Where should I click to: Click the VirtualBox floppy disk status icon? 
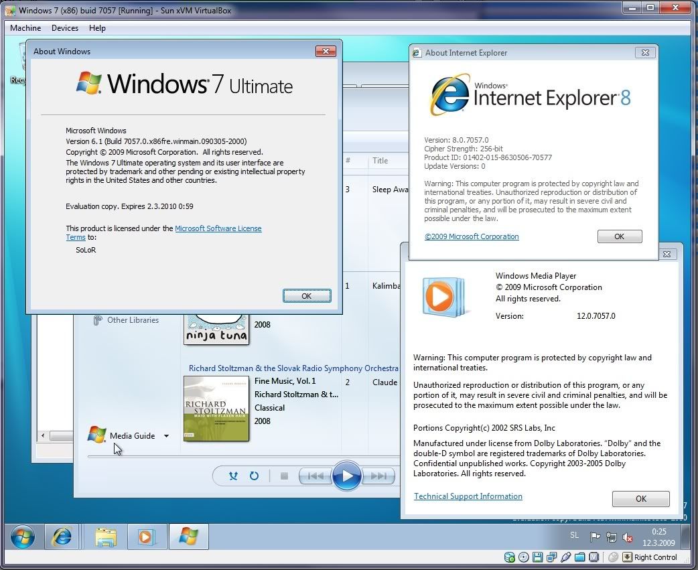click(537, 557)
